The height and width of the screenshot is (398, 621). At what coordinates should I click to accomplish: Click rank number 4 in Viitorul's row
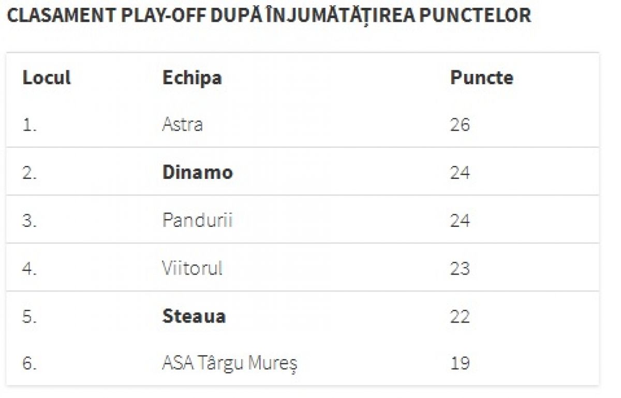[x=29, y=268]
